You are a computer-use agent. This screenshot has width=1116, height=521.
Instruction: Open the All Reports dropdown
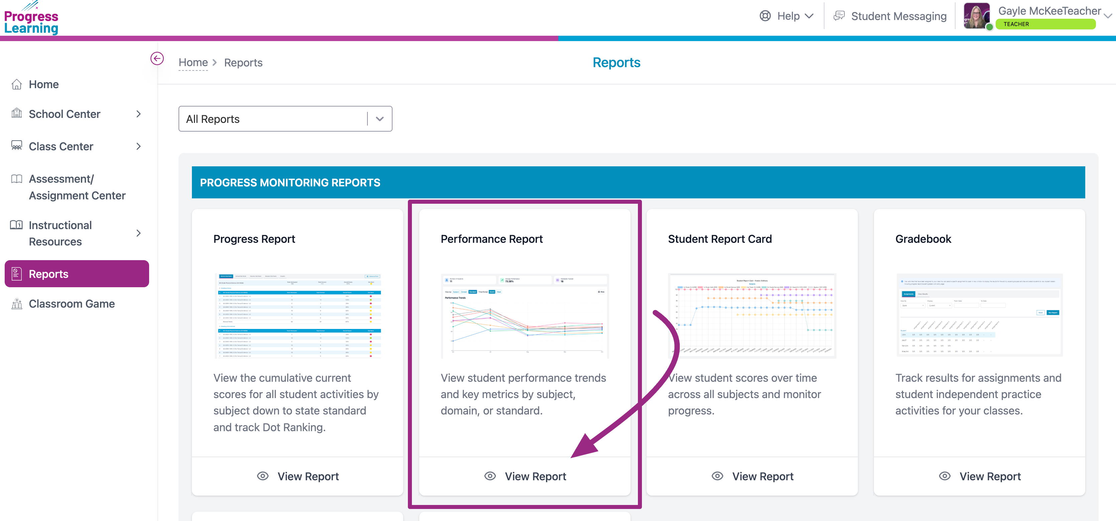pyautogui.click(x=285, y=119)
